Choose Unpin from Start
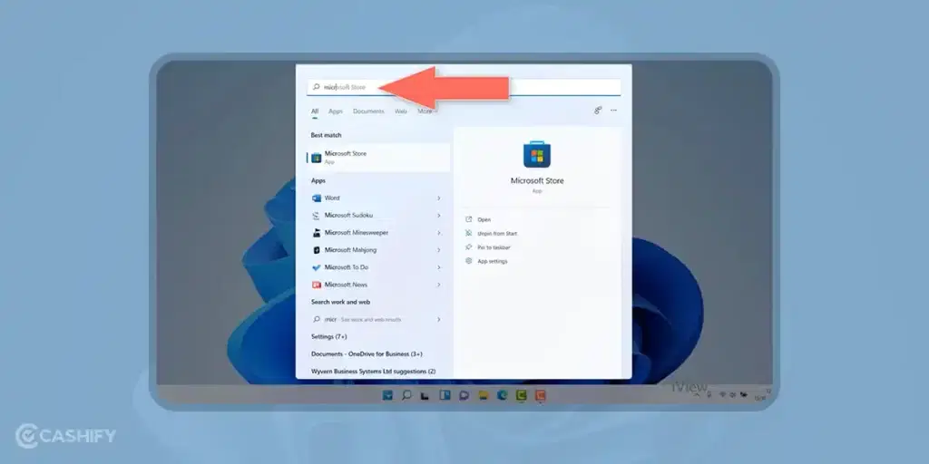Viewport: 929px width, 464px height. [x=497, y=234]
